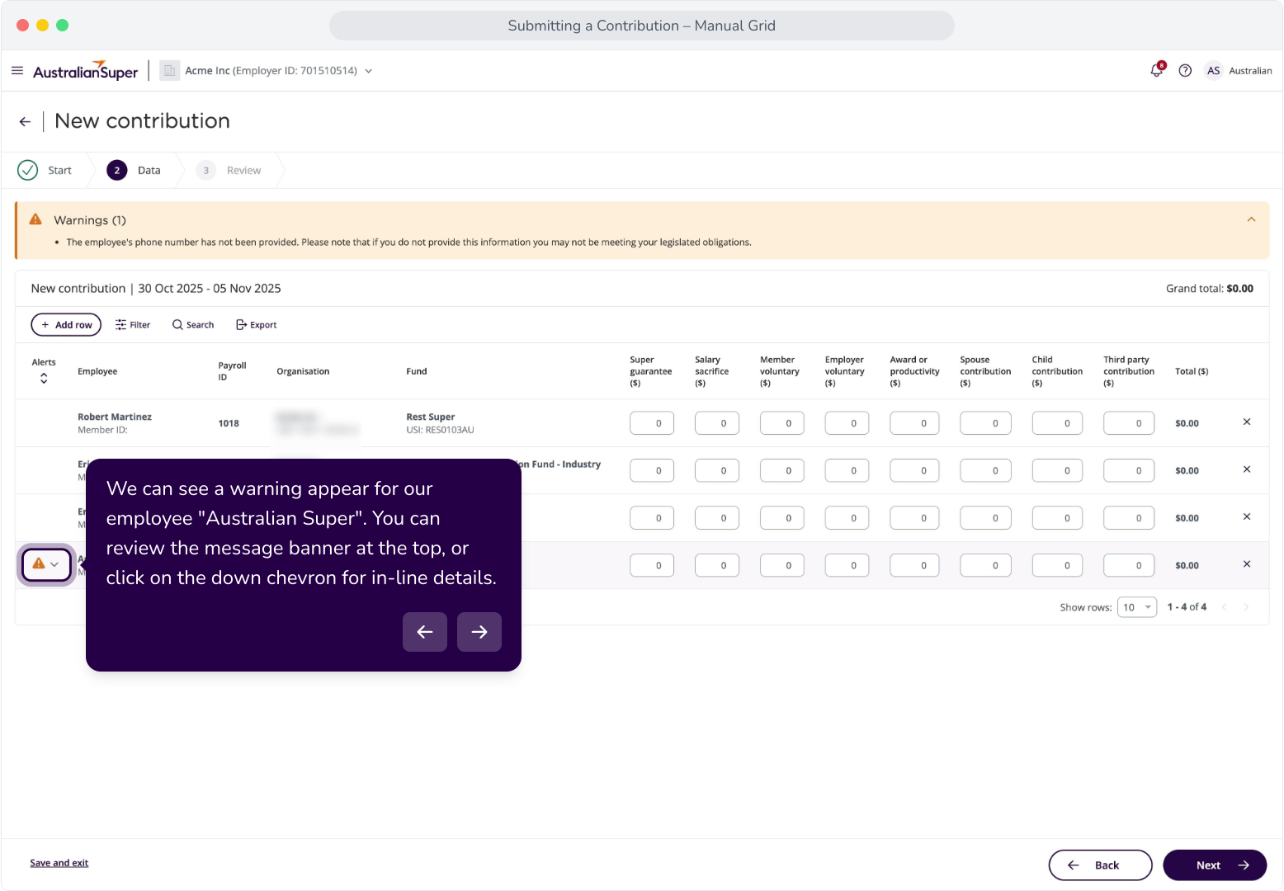Click the Add row button
1284x891 pixels.
[x=66, y=325]
